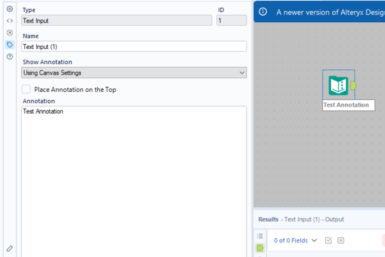Open the Navigation icon in sidebar
This screenshot has height=257, width=385.
pos(10,32)
